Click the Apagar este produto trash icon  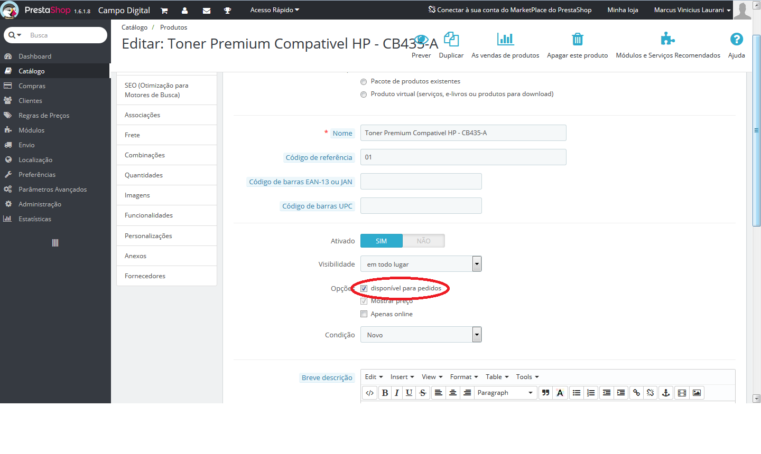[578, 39]
